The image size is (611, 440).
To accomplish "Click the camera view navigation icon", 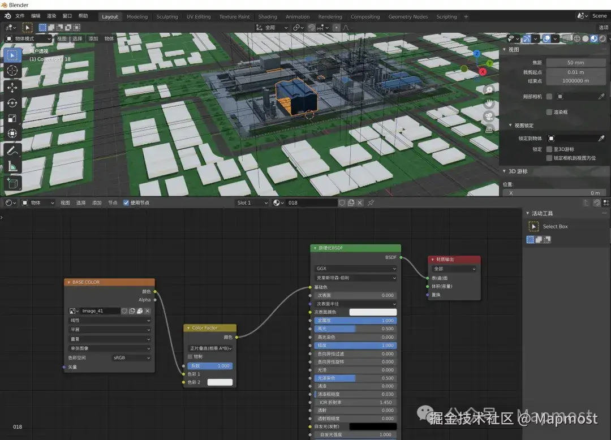I will pos(489,117).
